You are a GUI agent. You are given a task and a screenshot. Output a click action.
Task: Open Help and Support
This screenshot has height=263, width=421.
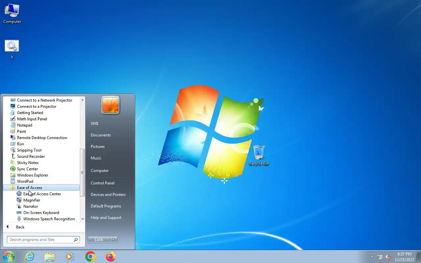point(110,218)
